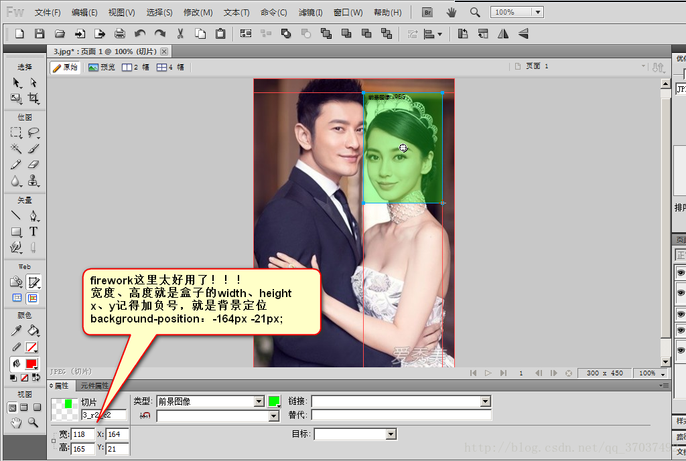Open Adobe Bridge with Br icon
686x461 pixels.
point(427,12)
